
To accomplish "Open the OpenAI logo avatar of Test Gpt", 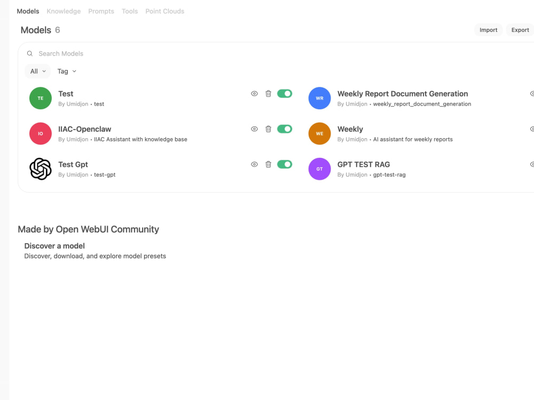I will click(41, 169).
